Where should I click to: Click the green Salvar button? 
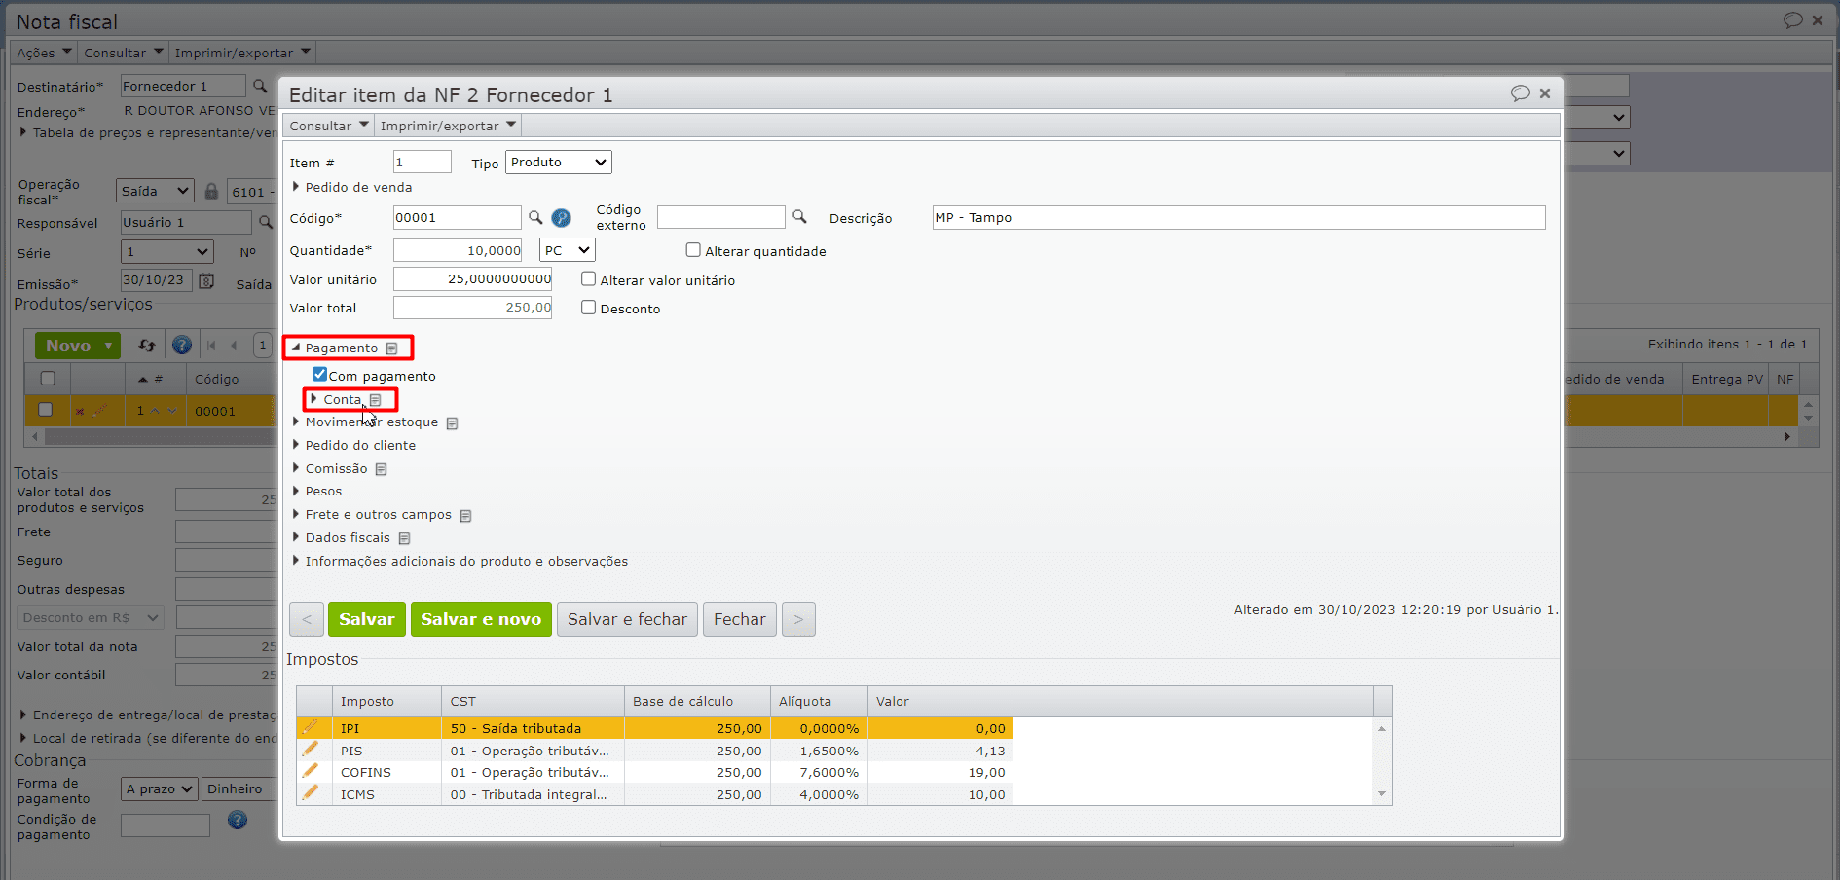point(367,619)
